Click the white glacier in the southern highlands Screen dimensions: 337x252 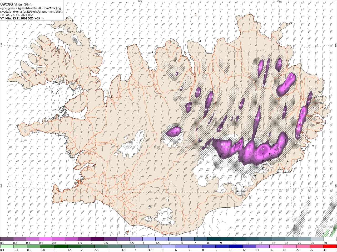pyautogui.click(x=165, y=216)
